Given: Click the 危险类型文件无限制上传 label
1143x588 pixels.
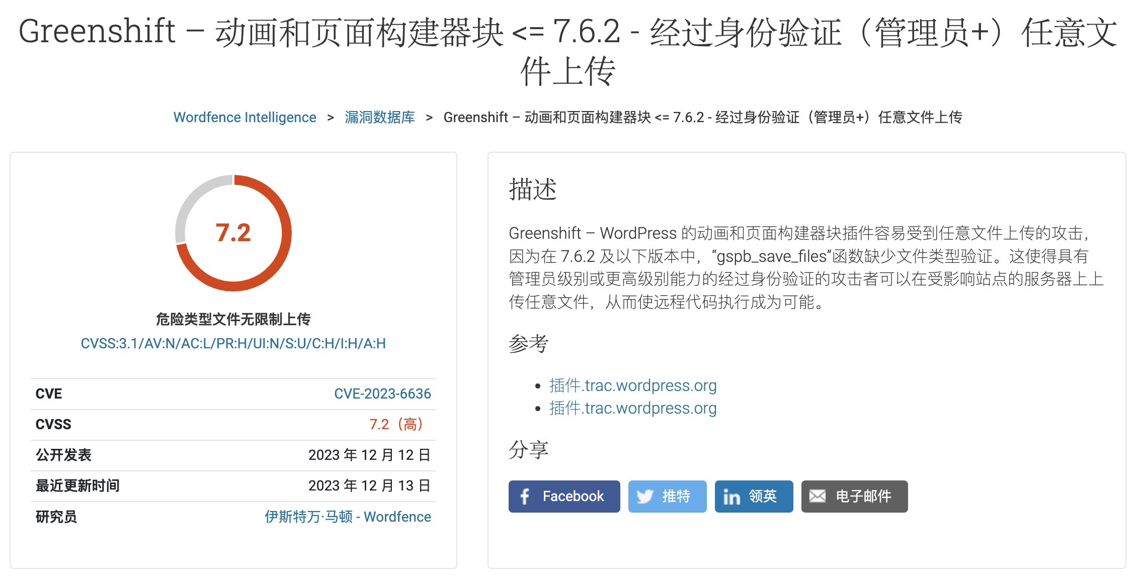Looking at the screenshot, I should 233,319.
